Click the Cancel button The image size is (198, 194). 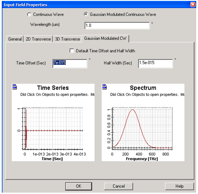tap(118, 186)
